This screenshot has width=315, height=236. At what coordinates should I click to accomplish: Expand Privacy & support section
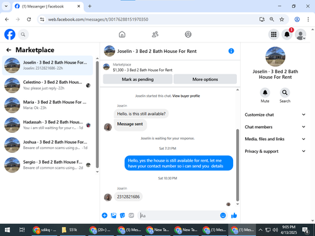(275, 151)
